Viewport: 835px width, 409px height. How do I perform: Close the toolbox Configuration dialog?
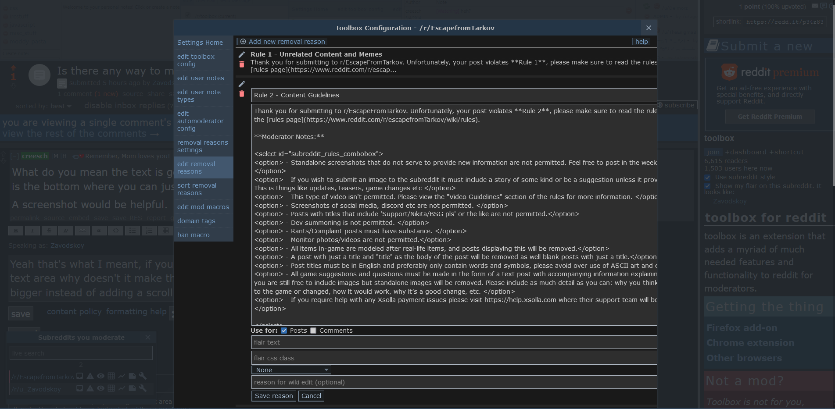click(x=649, y=28)
